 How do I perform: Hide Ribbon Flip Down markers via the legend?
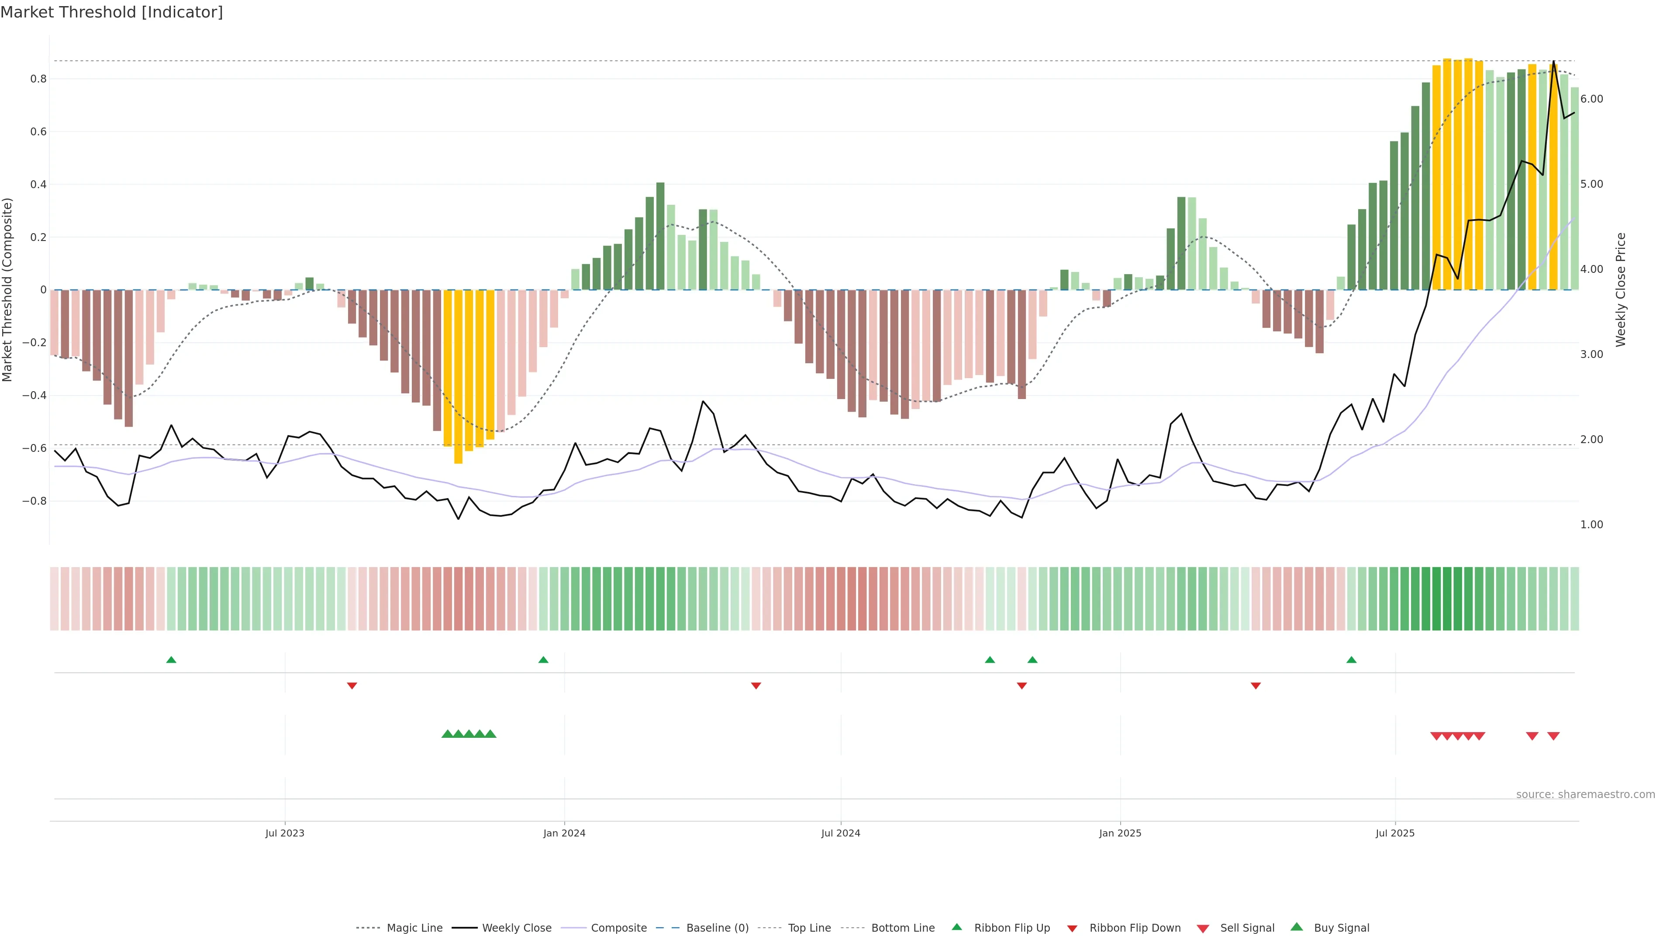(1135, 927)
